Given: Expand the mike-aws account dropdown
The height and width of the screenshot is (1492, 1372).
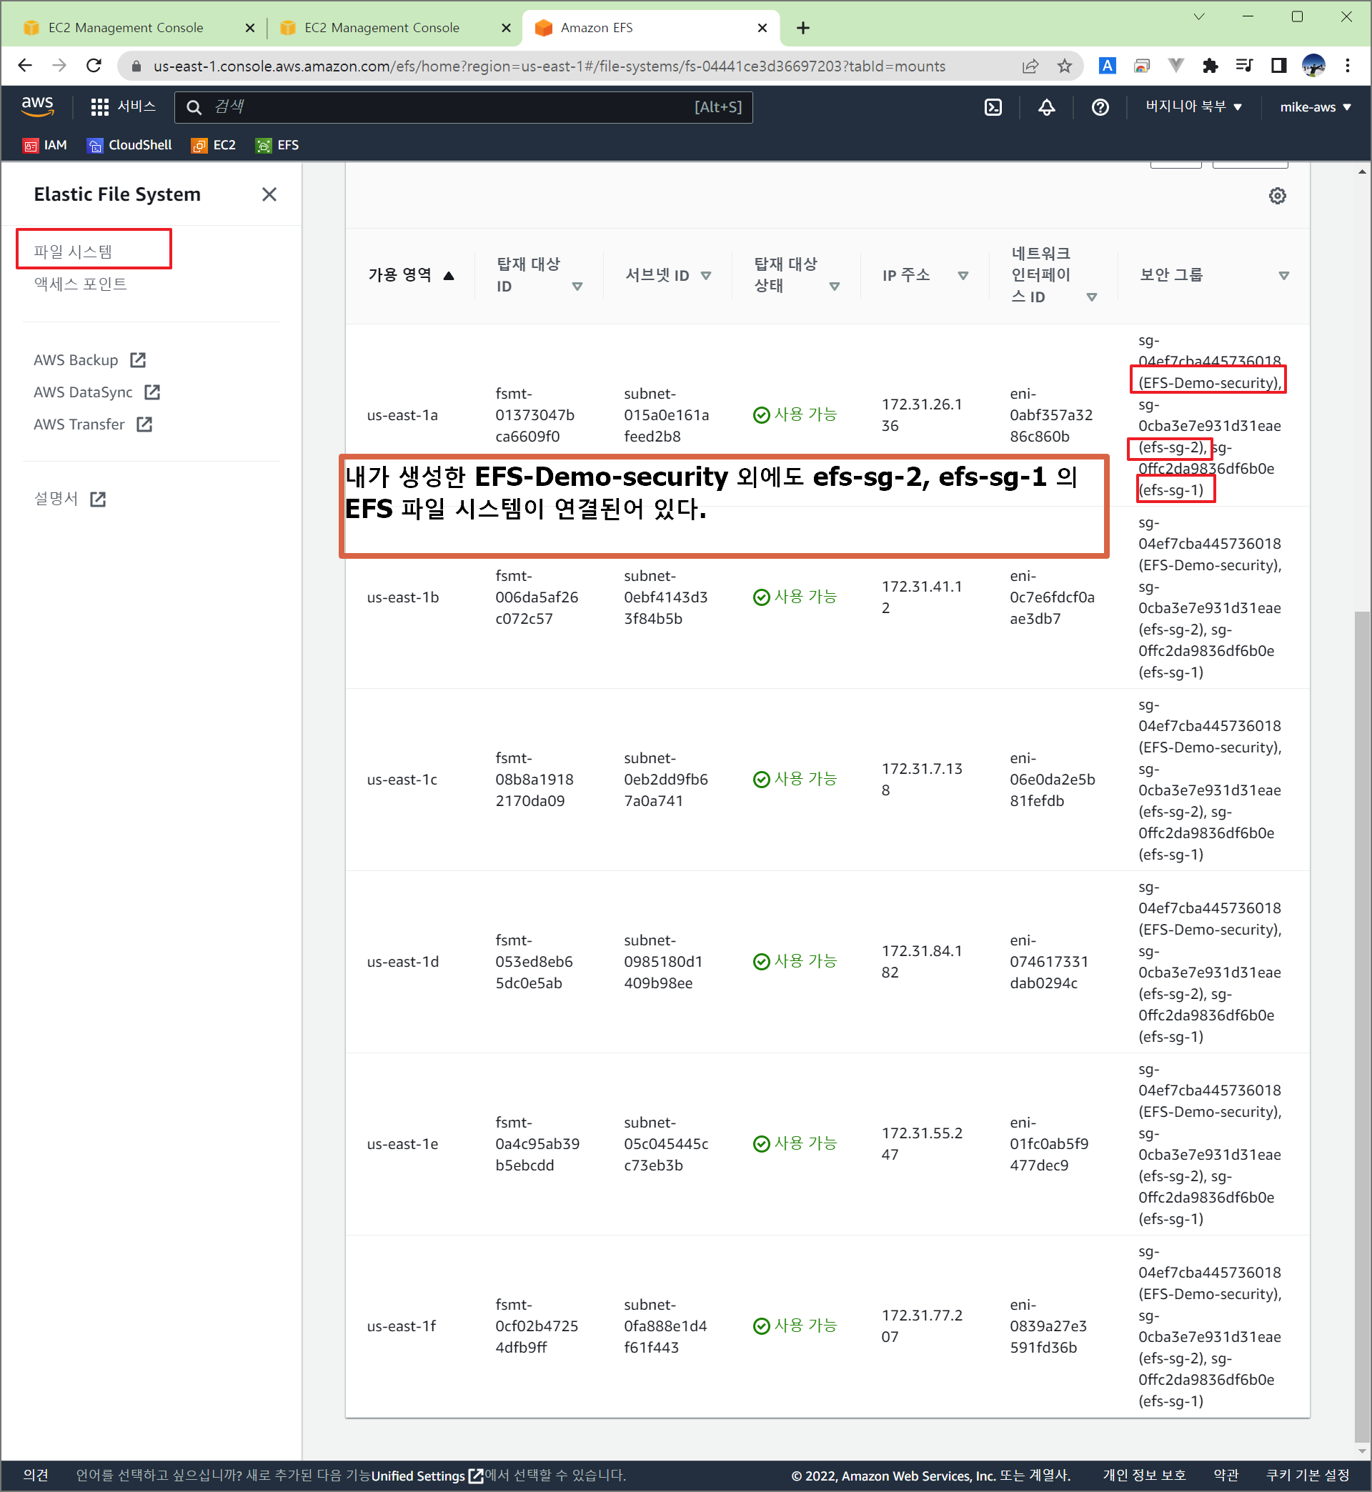Looking at the screenshot, I should click(1314, 107).
